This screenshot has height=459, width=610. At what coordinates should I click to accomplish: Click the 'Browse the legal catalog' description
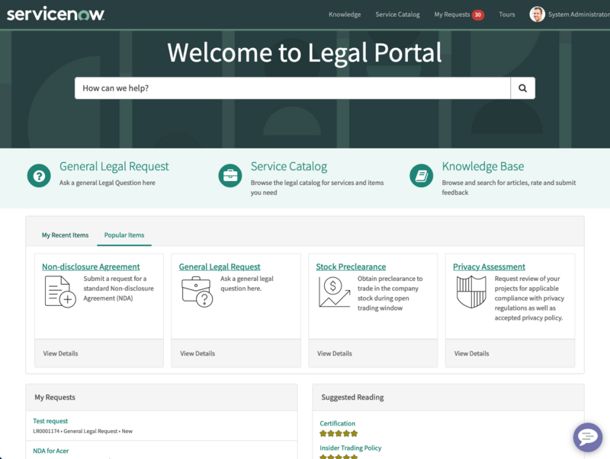click(317, 187)
